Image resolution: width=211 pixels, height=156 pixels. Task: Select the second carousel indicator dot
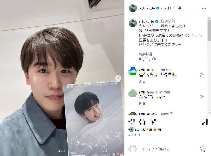tap(62, 151)
